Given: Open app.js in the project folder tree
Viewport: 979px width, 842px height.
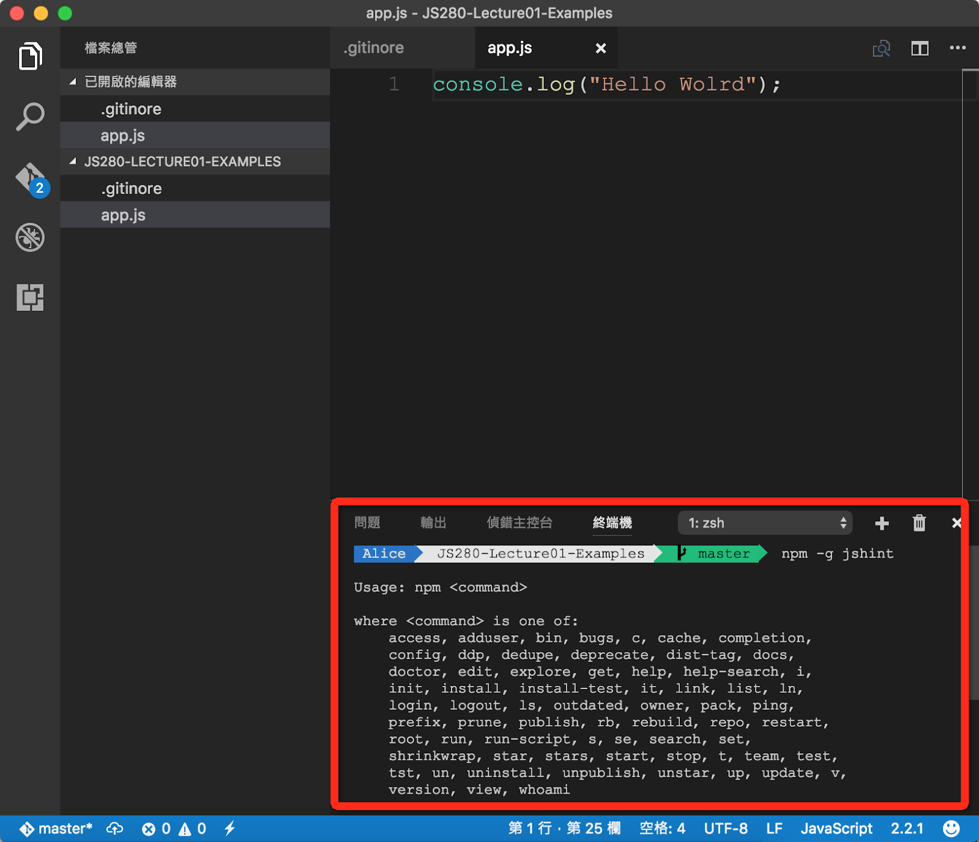Looking at the screenshot, I should coord(195,215).
